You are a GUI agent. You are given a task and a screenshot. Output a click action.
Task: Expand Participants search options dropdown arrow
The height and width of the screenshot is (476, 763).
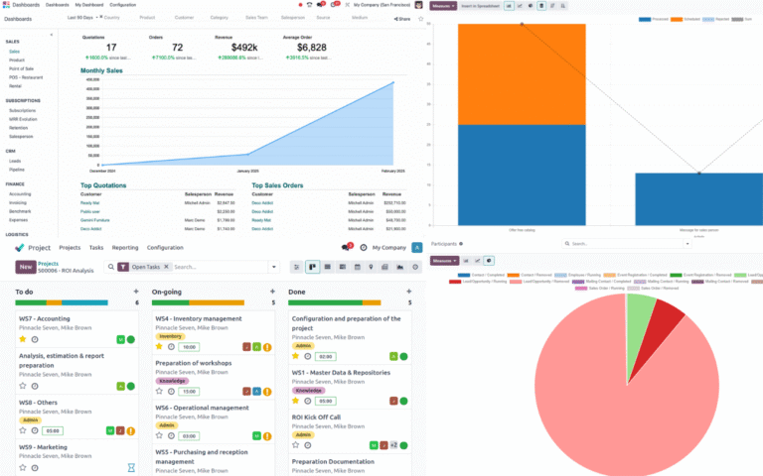687,244
